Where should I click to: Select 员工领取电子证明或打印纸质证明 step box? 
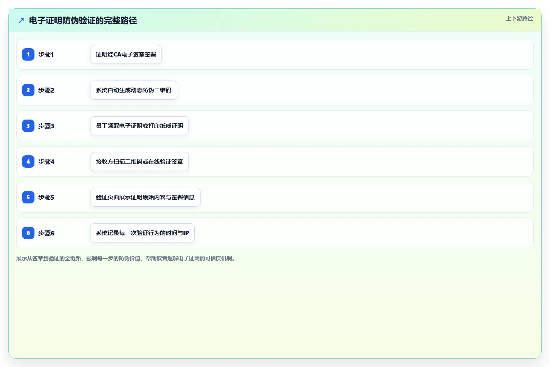click(x=139, y=126)
